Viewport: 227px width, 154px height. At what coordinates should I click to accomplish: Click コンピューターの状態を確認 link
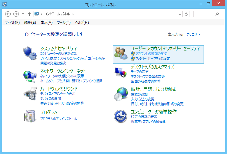pyautogui.click(x=59, y=54)
